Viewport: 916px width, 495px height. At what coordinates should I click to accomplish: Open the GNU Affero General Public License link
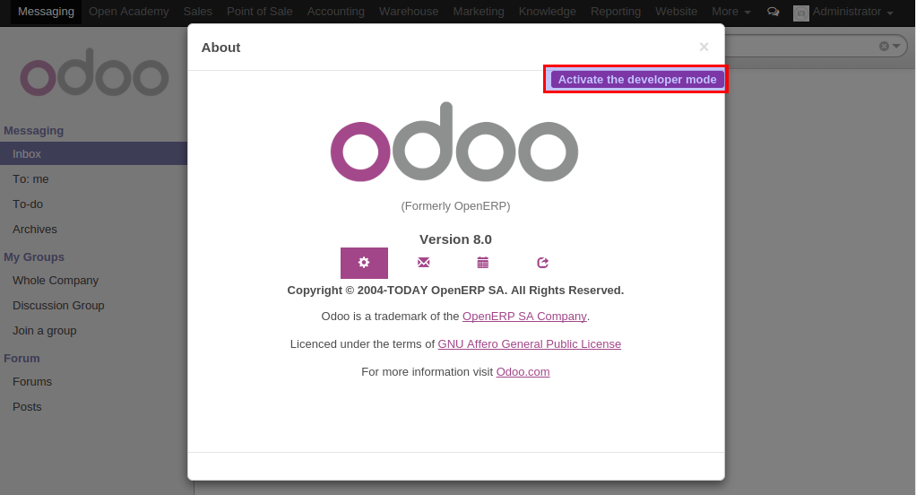click(x=530, y=344)
